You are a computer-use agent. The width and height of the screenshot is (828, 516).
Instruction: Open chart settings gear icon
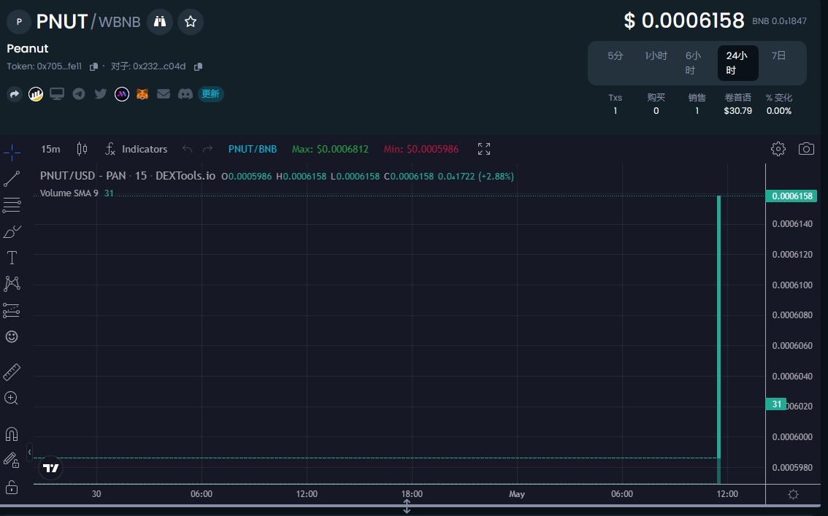778,149
